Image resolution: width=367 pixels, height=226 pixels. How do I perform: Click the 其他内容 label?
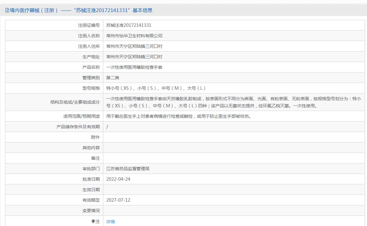click(91, 148)
